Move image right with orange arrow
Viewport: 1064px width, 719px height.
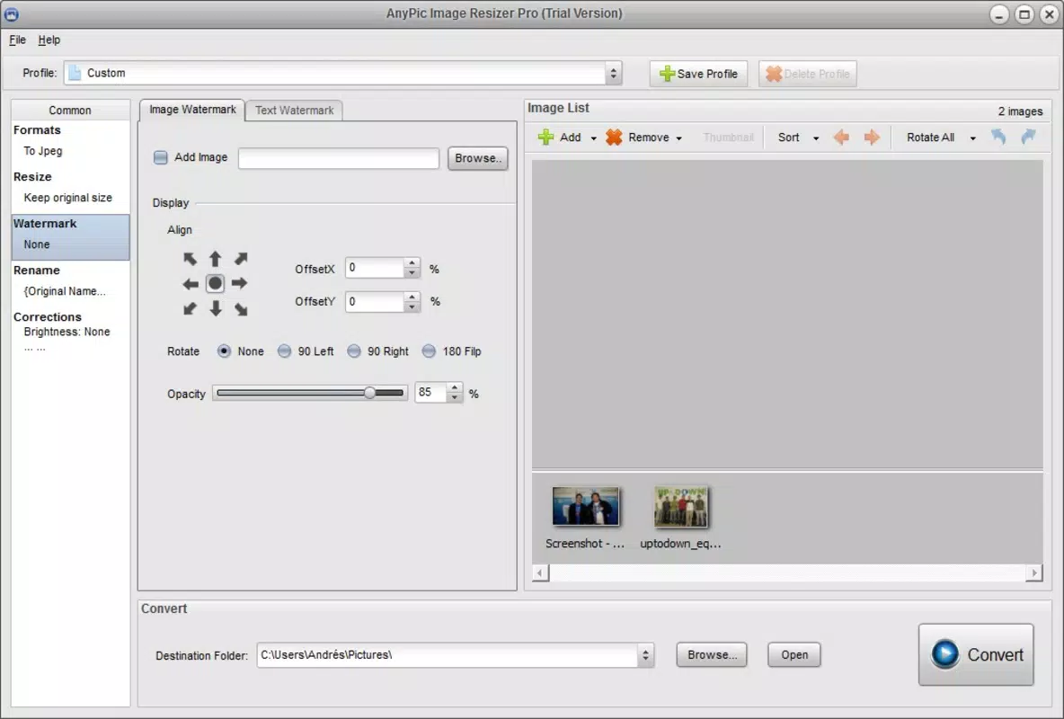[x=872, y=138]
